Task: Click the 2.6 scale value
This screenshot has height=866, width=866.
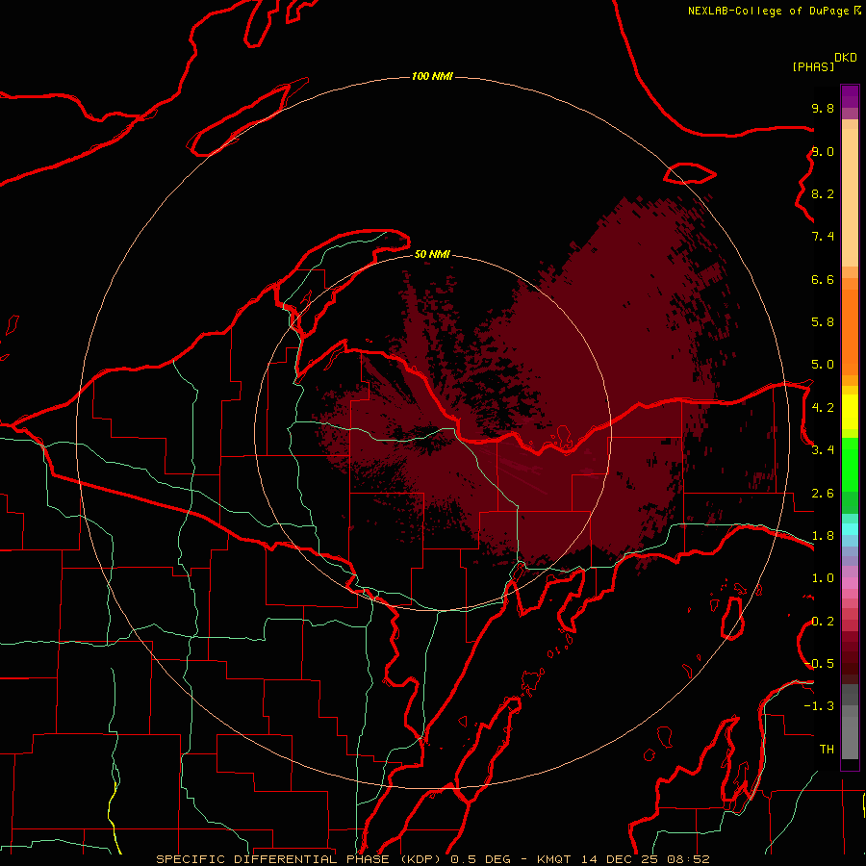Action: pos(823,494)
